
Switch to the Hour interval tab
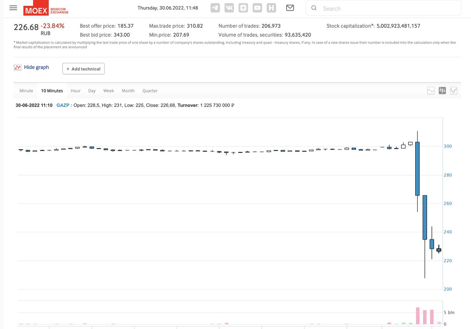(x=75, y=91)
